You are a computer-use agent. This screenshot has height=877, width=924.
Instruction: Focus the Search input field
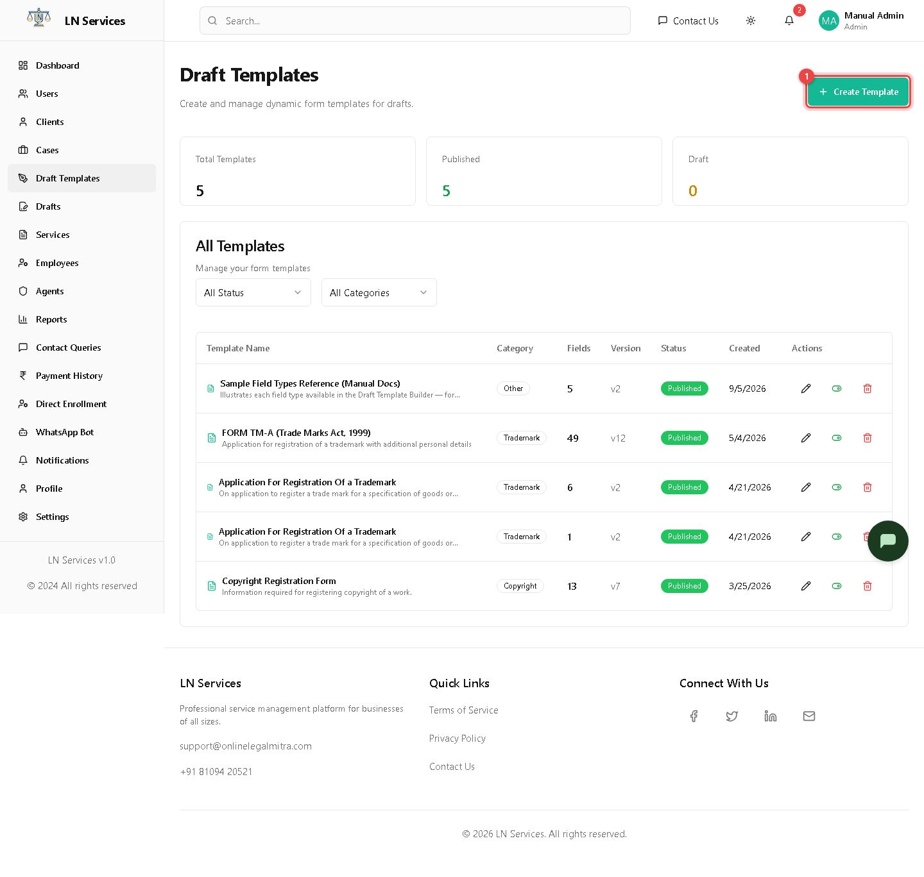415,21
